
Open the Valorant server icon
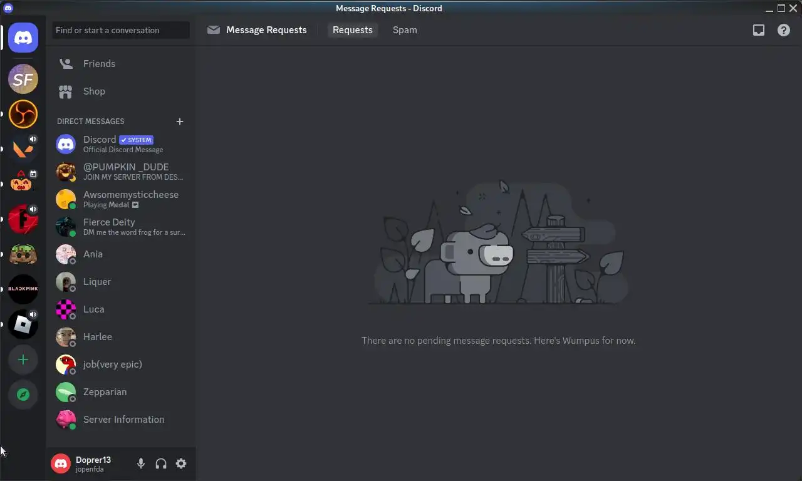click(23, 149)
